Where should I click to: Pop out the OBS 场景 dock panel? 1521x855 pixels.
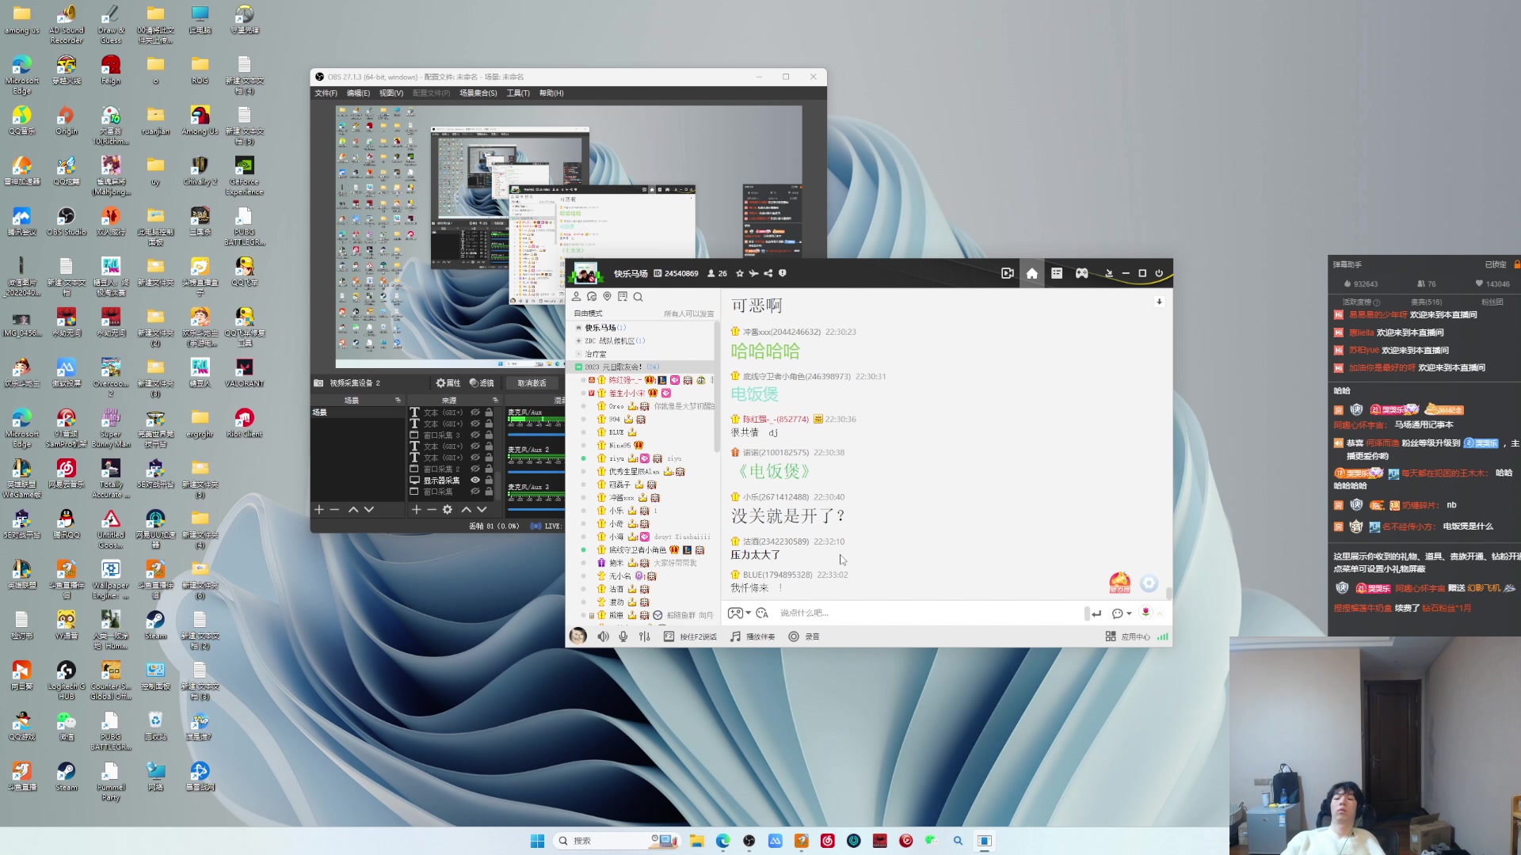coord(398,401)
